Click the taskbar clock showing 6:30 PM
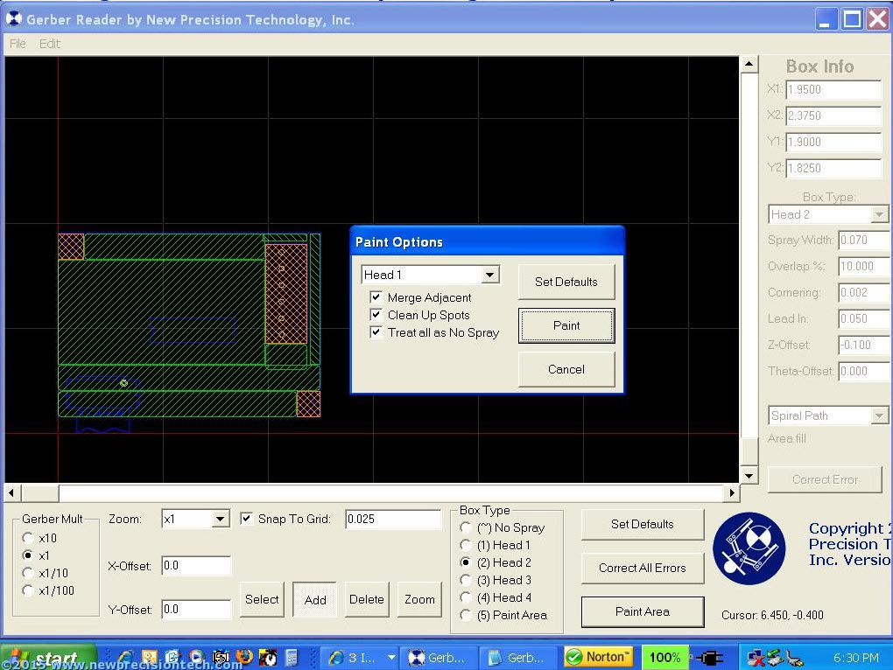The image size is (893, 670). [855, 658]
